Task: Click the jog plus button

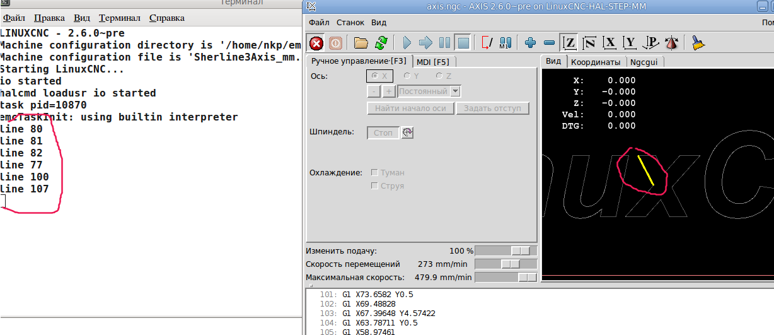Action: [389, 91]
